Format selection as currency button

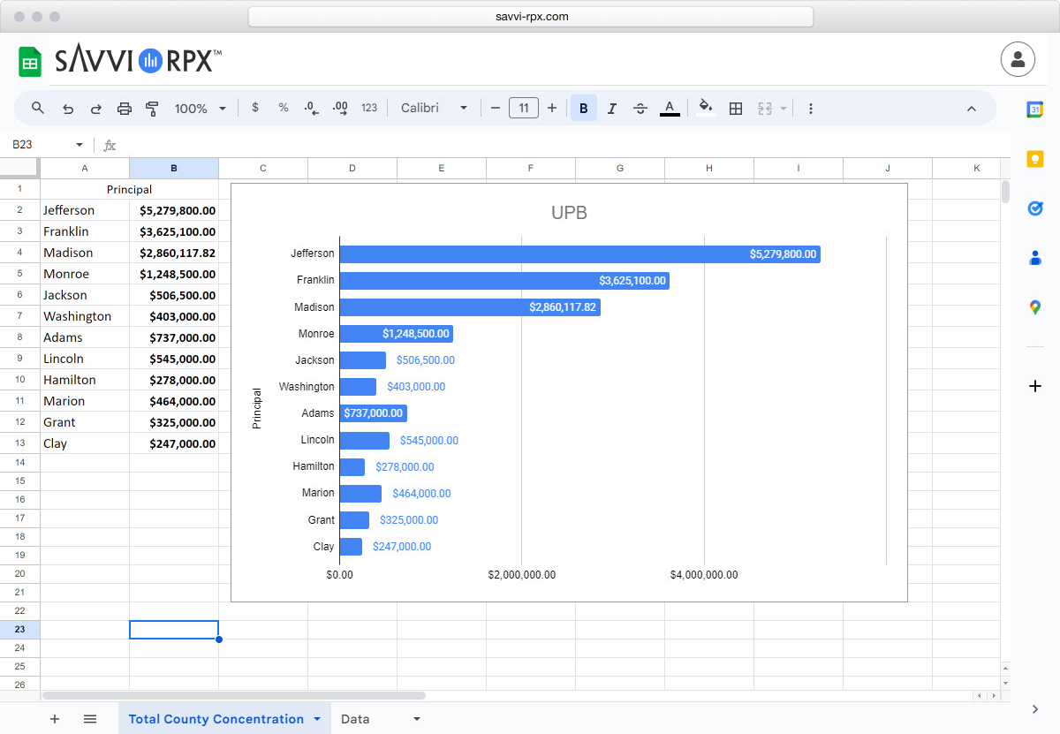[x=255, y=108]
